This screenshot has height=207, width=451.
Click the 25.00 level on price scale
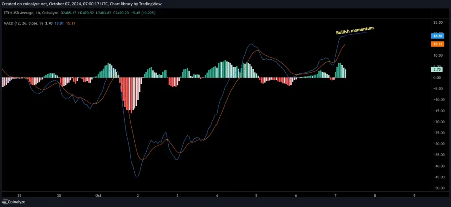(437, 22)
